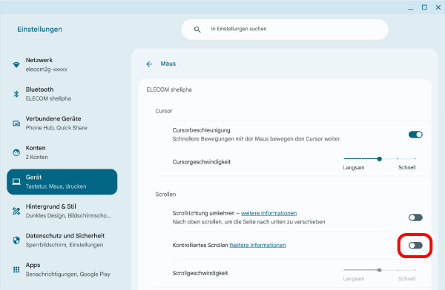Click the Hintergrund & Stil brush icon
Screen dimensions: 445x290
point(16,211)
